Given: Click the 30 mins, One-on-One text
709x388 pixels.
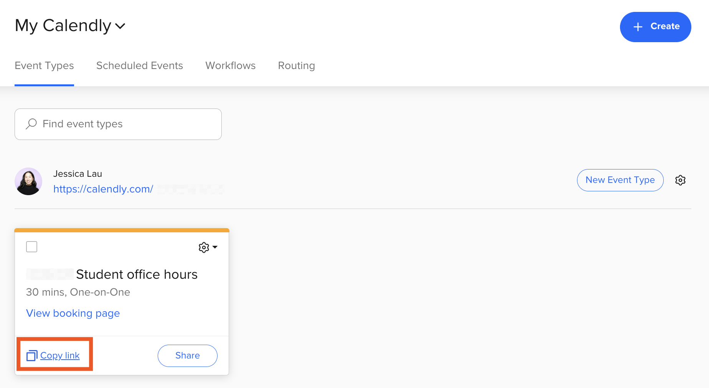Looking at the screenshot, I should (x=78, y=292).
